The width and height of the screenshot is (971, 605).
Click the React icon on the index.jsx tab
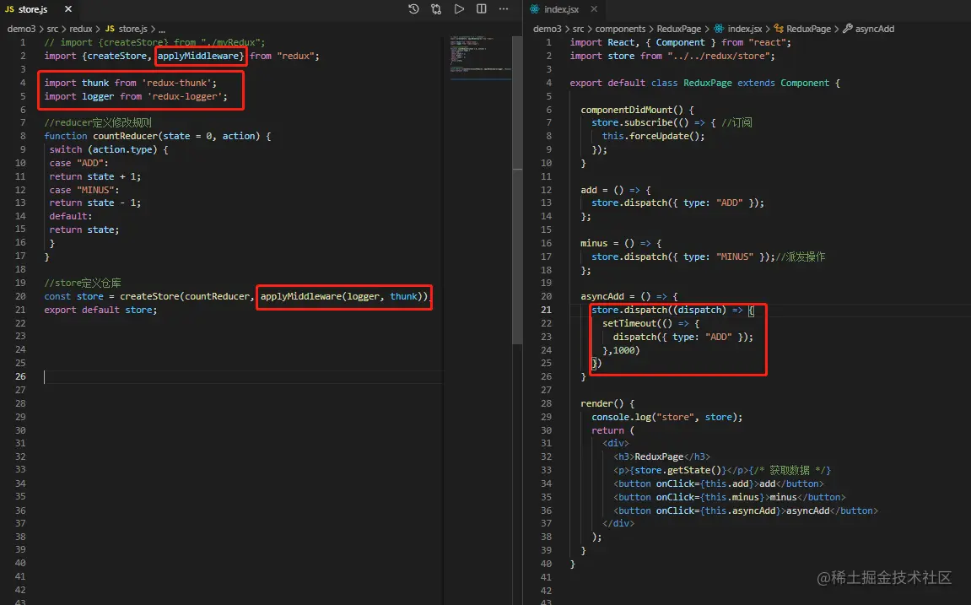pyautogui.click(x=534, y=8)
